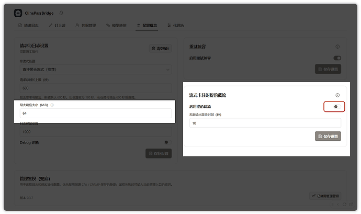Click the 请求总时长上限 field showing 600
Screen dimensions: 361x214
96,88
